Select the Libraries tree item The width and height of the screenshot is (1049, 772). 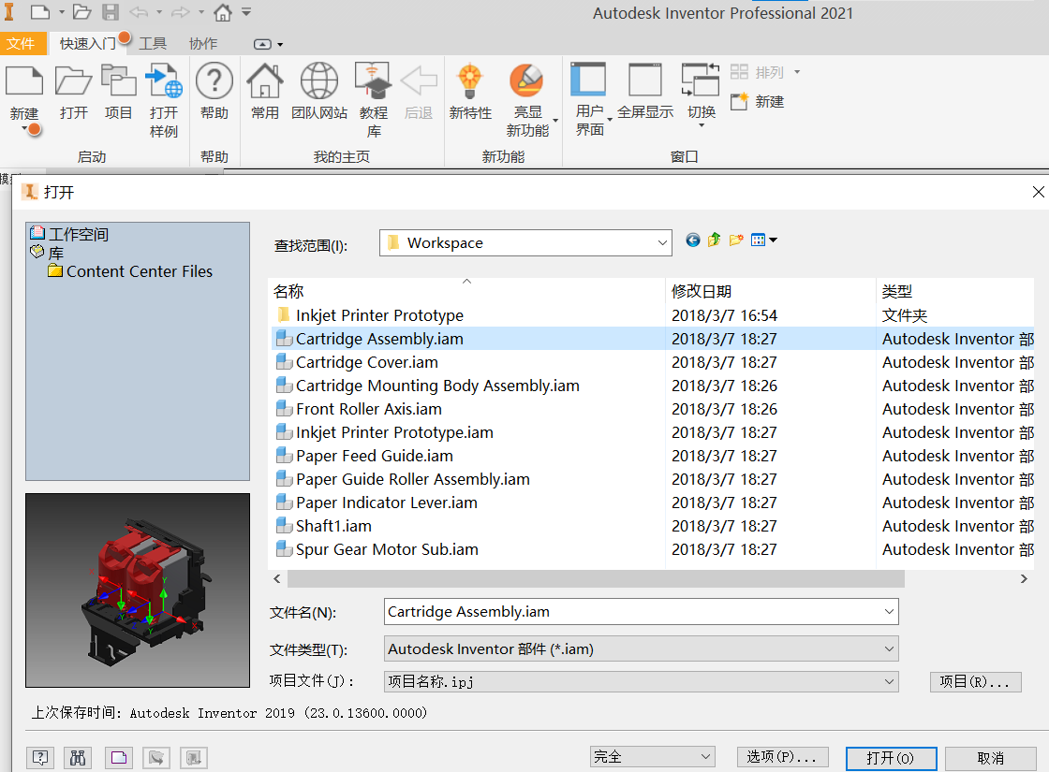click(x=47, y=253)
